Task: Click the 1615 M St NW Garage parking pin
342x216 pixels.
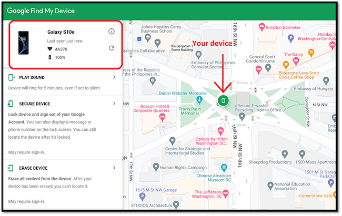Action: 142,197
